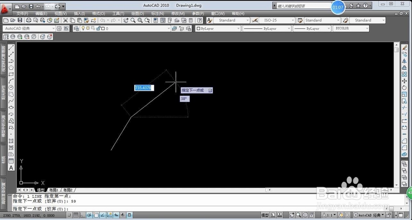Screen dimensions: 412x220
Task: Toggle Snap Mode in status bar
Action: pos(69,215)
